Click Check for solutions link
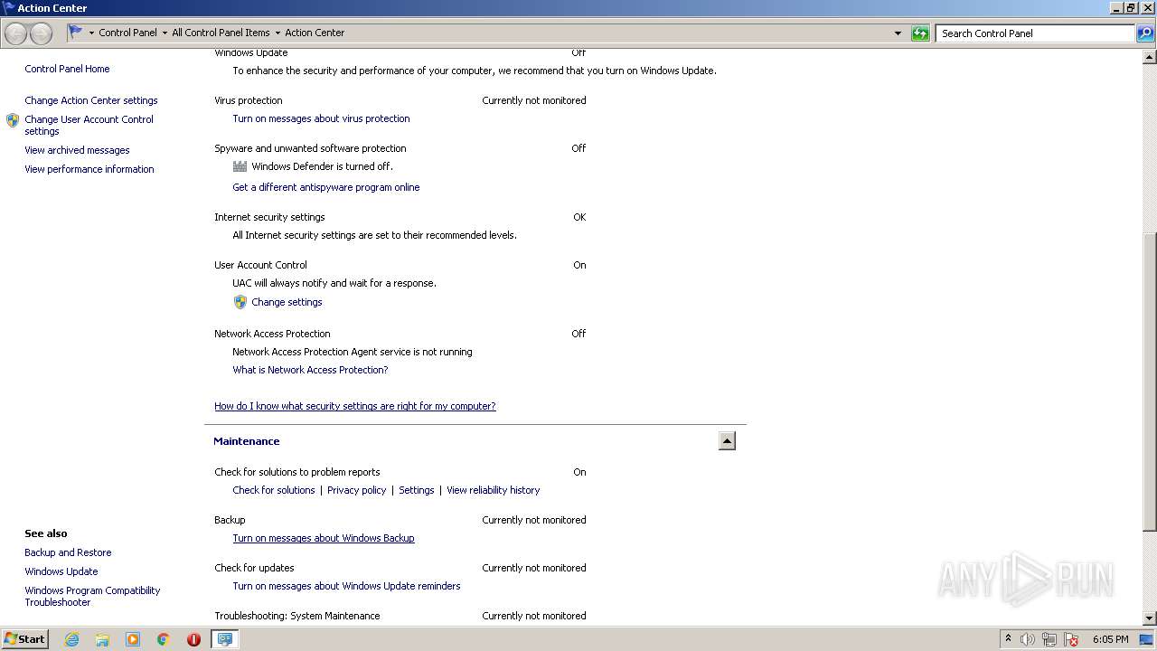Viewport: 1157px width, 651px height. point(274,490)
